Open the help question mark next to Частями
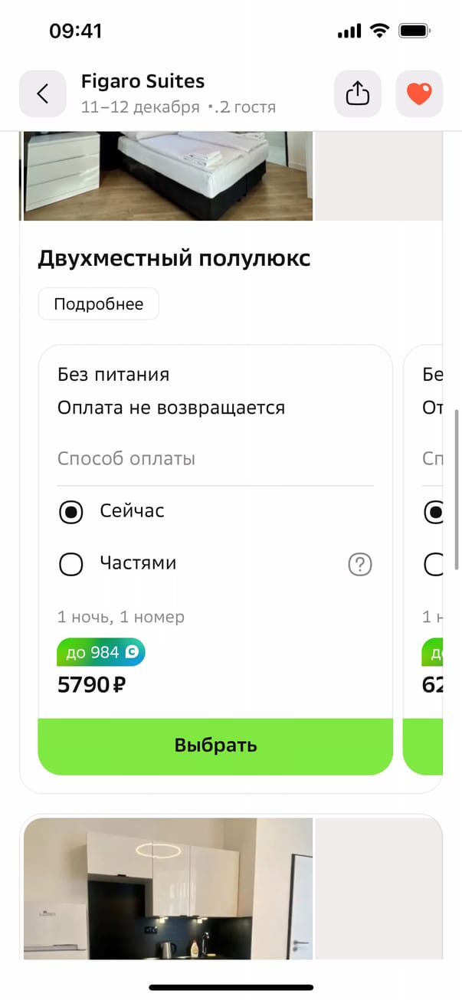 (359, 565)
